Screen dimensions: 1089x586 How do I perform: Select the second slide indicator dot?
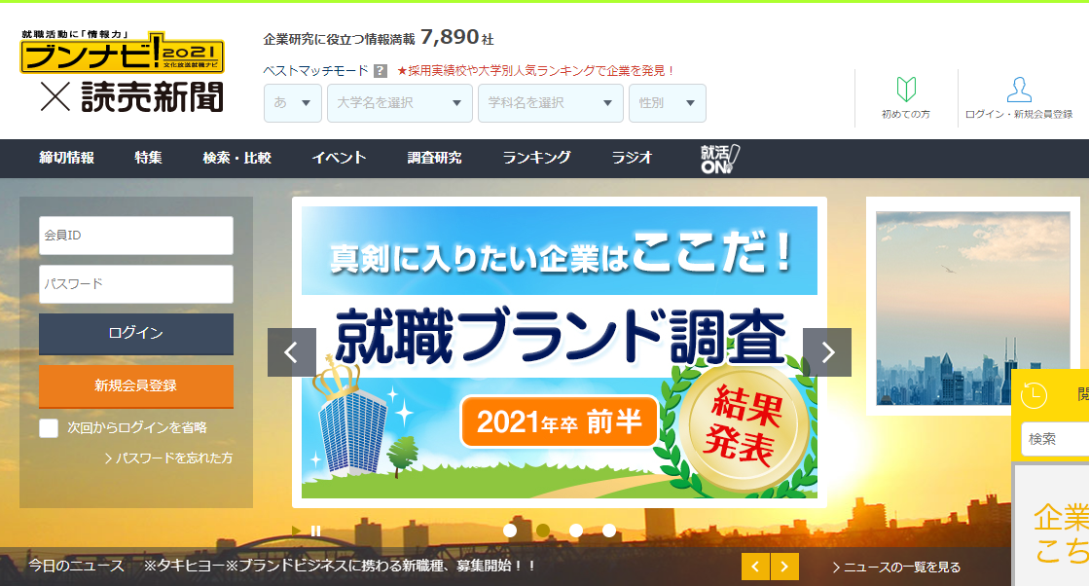pos(543,531)
